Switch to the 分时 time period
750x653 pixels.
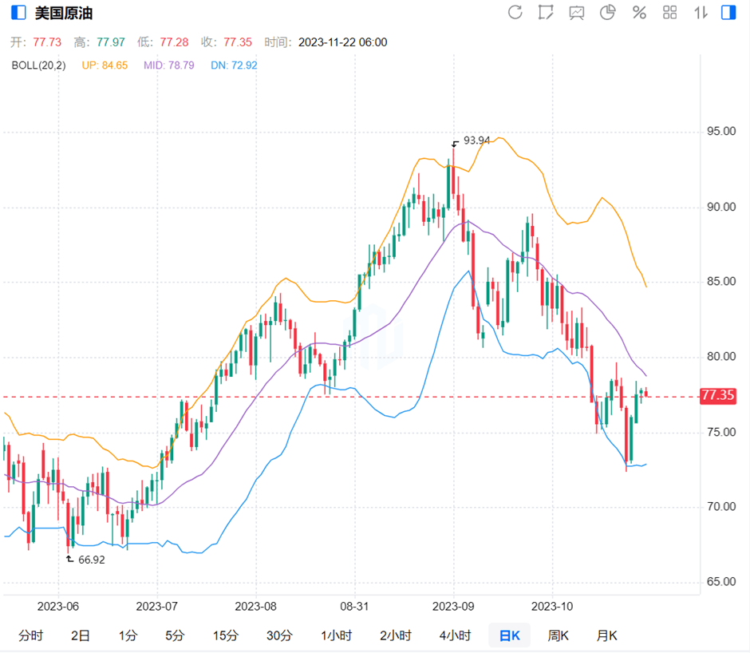31,635
